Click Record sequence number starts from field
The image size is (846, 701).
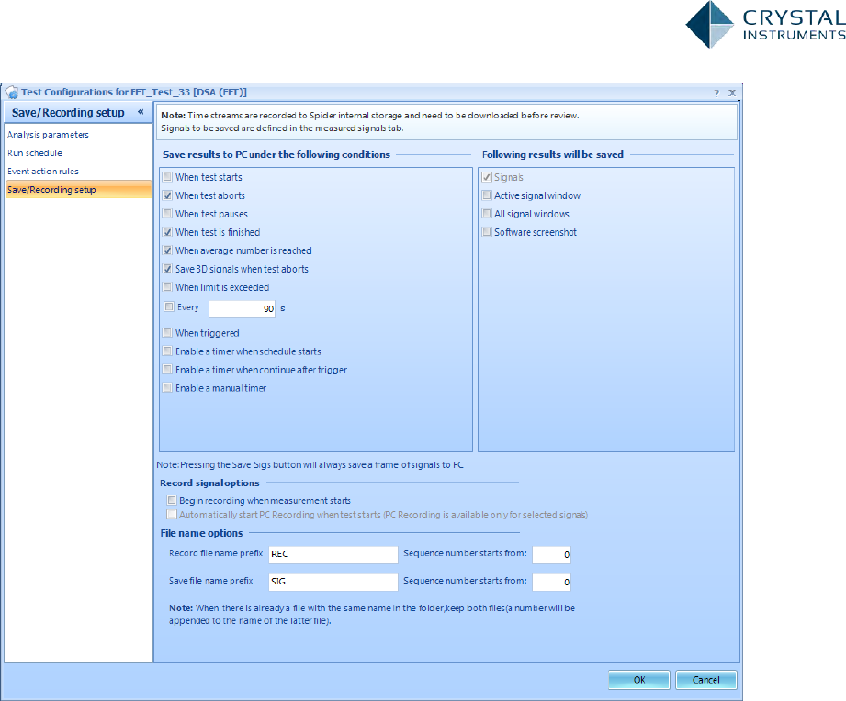click(x=551, y=554)
